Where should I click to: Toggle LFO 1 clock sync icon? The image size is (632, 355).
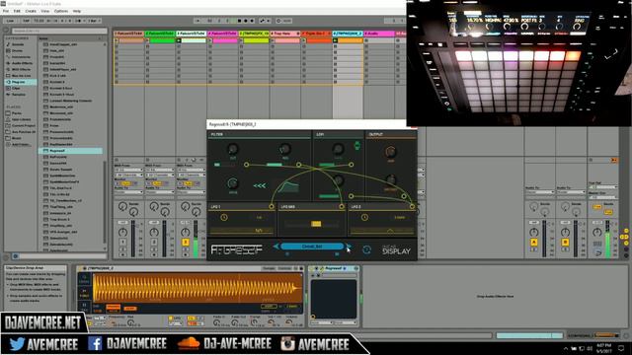pyautogui.click(x=224, y=217)
